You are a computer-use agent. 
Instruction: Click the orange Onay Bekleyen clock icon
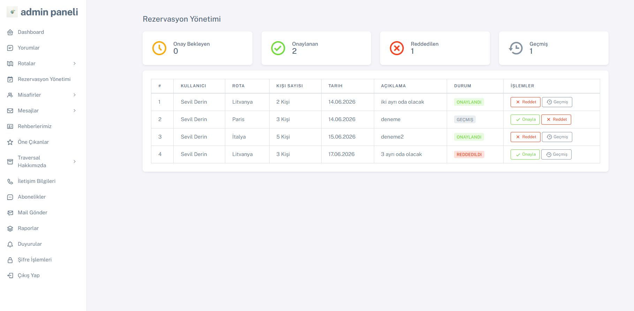tap(159, 48)
